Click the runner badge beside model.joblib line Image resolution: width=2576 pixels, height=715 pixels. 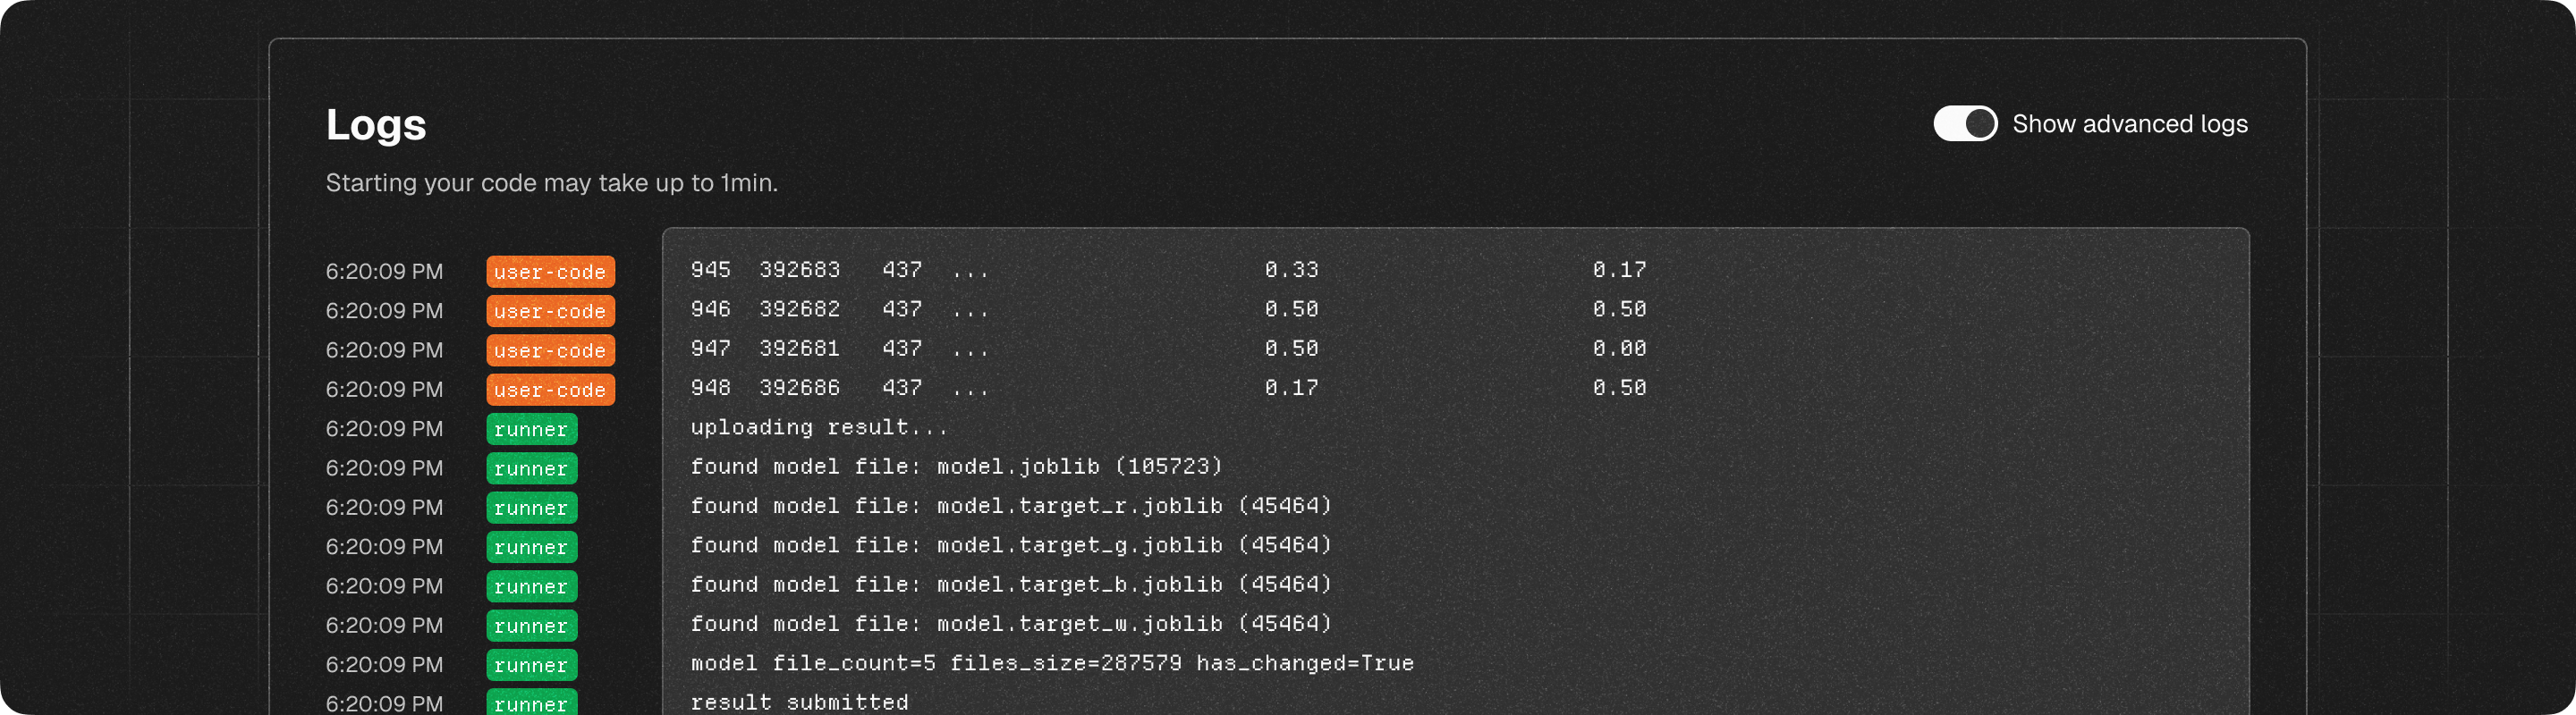[531, 468]
